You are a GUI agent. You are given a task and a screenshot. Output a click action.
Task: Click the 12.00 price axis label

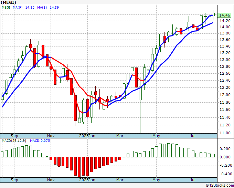pyautogui.click(x=225, y=95)
